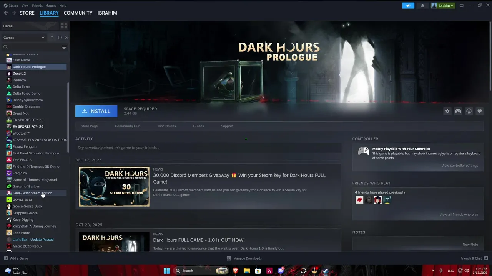Viewport: 492px width, 276px height.
Task: Open the Friends menu
Action: (37, 5)
